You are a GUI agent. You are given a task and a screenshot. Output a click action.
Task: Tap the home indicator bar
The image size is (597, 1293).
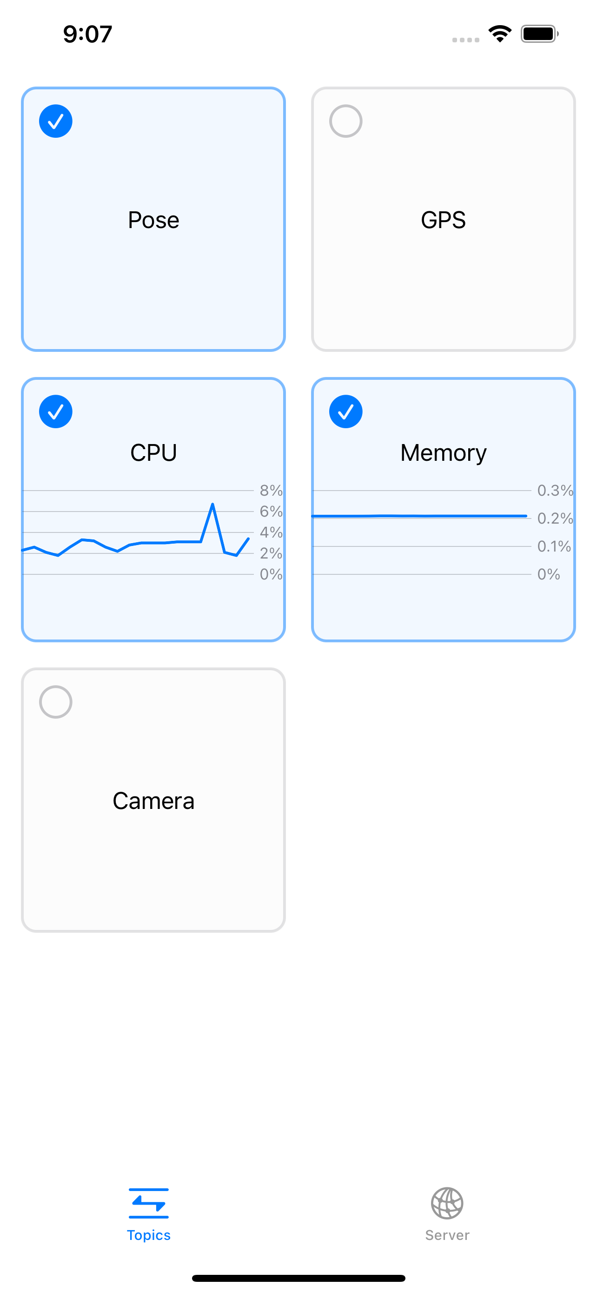click(x=298, y=1278)
